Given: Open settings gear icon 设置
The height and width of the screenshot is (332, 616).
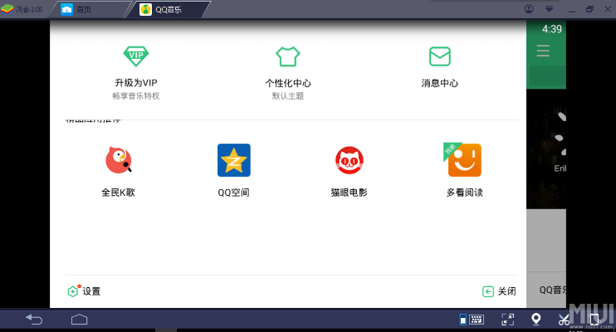Looking at the screenshot, I should (73, 291).
